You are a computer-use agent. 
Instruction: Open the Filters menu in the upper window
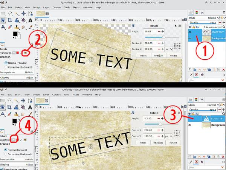76,8
